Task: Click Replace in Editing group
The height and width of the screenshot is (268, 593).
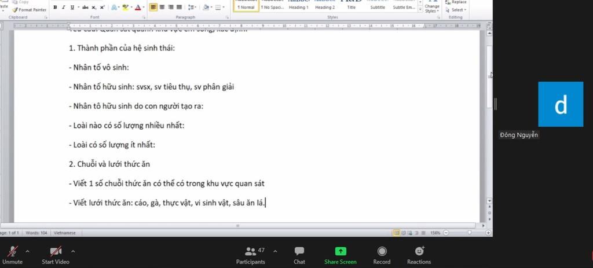Action: [456, 2]
